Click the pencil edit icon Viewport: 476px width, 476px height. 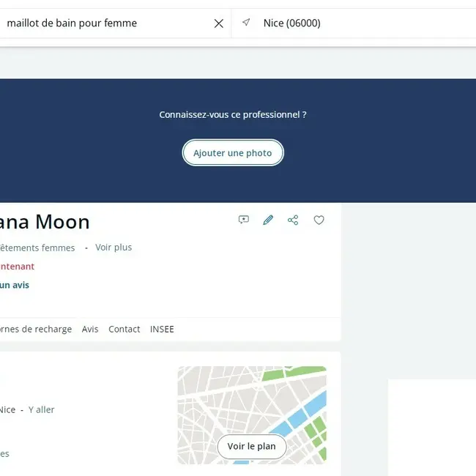pos(268,220)
